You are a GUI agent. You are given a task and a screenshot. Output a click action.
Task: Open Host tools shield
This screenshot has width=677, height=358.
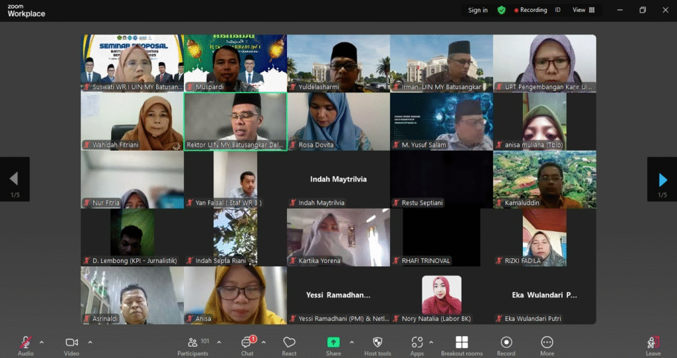[378, 342]
